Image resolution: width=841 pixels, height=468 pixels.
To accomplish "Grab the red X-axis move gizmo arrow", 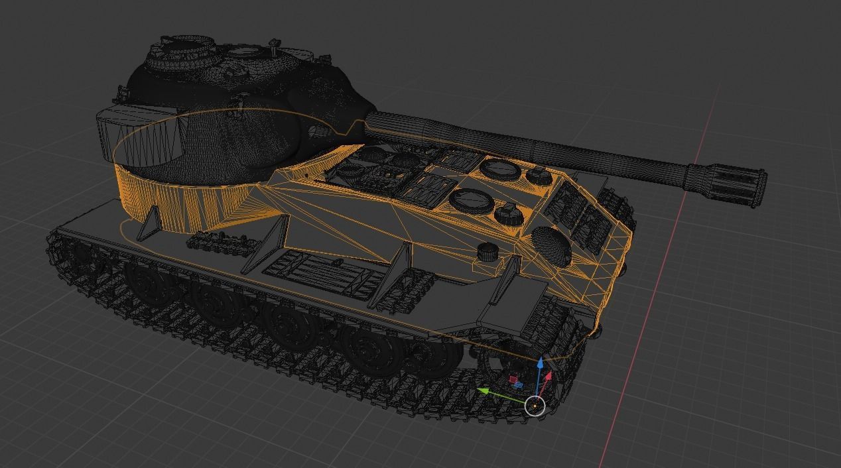I will 549,377.
